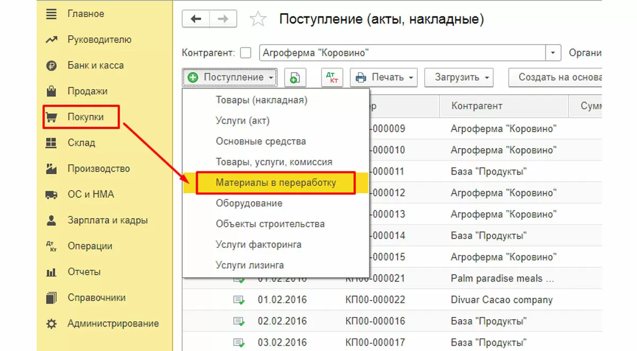The height and width of the screenshot is (351, 637).
Task: Click the Контрагент field with Агроферма "Коровино"
Action: coord(403,53)
